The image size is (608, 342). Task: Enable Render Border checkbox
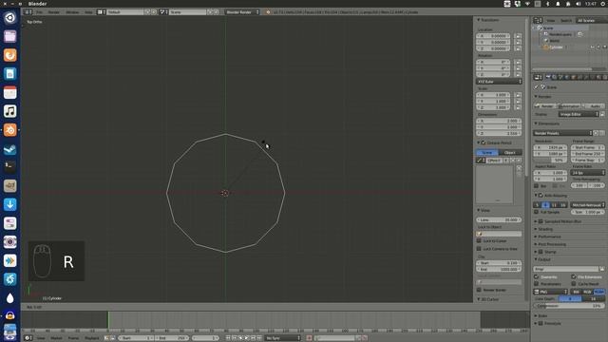pyautogui.click(x=479, y=290)
